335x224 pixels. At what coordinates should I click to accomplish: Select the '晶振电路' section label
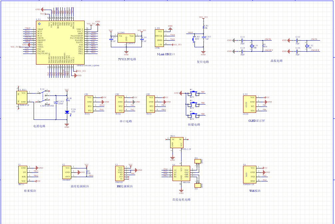click(276, 61)
